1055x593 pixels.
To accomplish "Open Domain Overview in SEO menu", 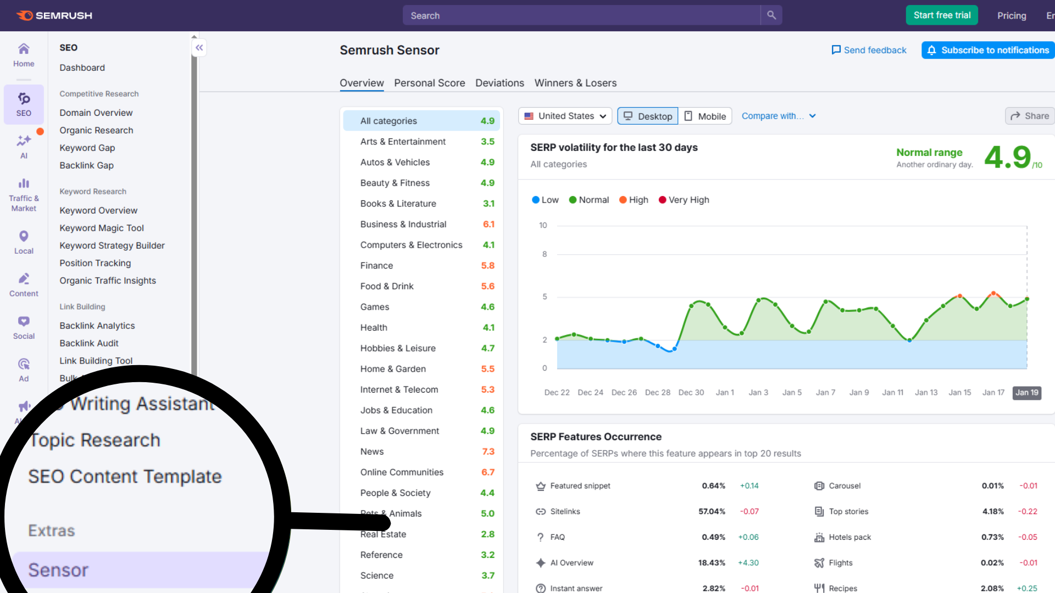I will (x=96, y=113).
